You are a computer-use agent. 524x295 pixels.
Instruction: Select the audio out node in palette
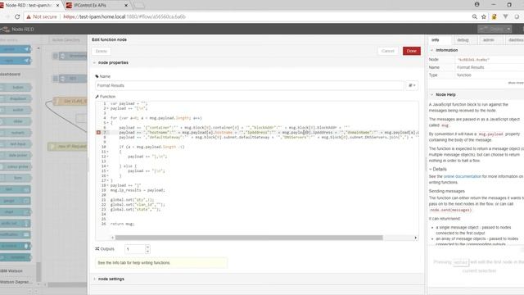pyautogui.click(x=15, y=224)
